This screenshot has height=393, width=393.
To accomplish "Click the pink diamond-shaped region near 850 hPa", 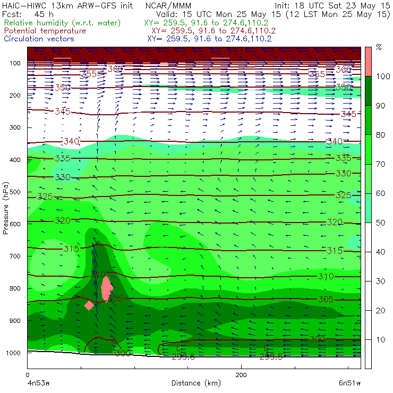I will point(89,305).
